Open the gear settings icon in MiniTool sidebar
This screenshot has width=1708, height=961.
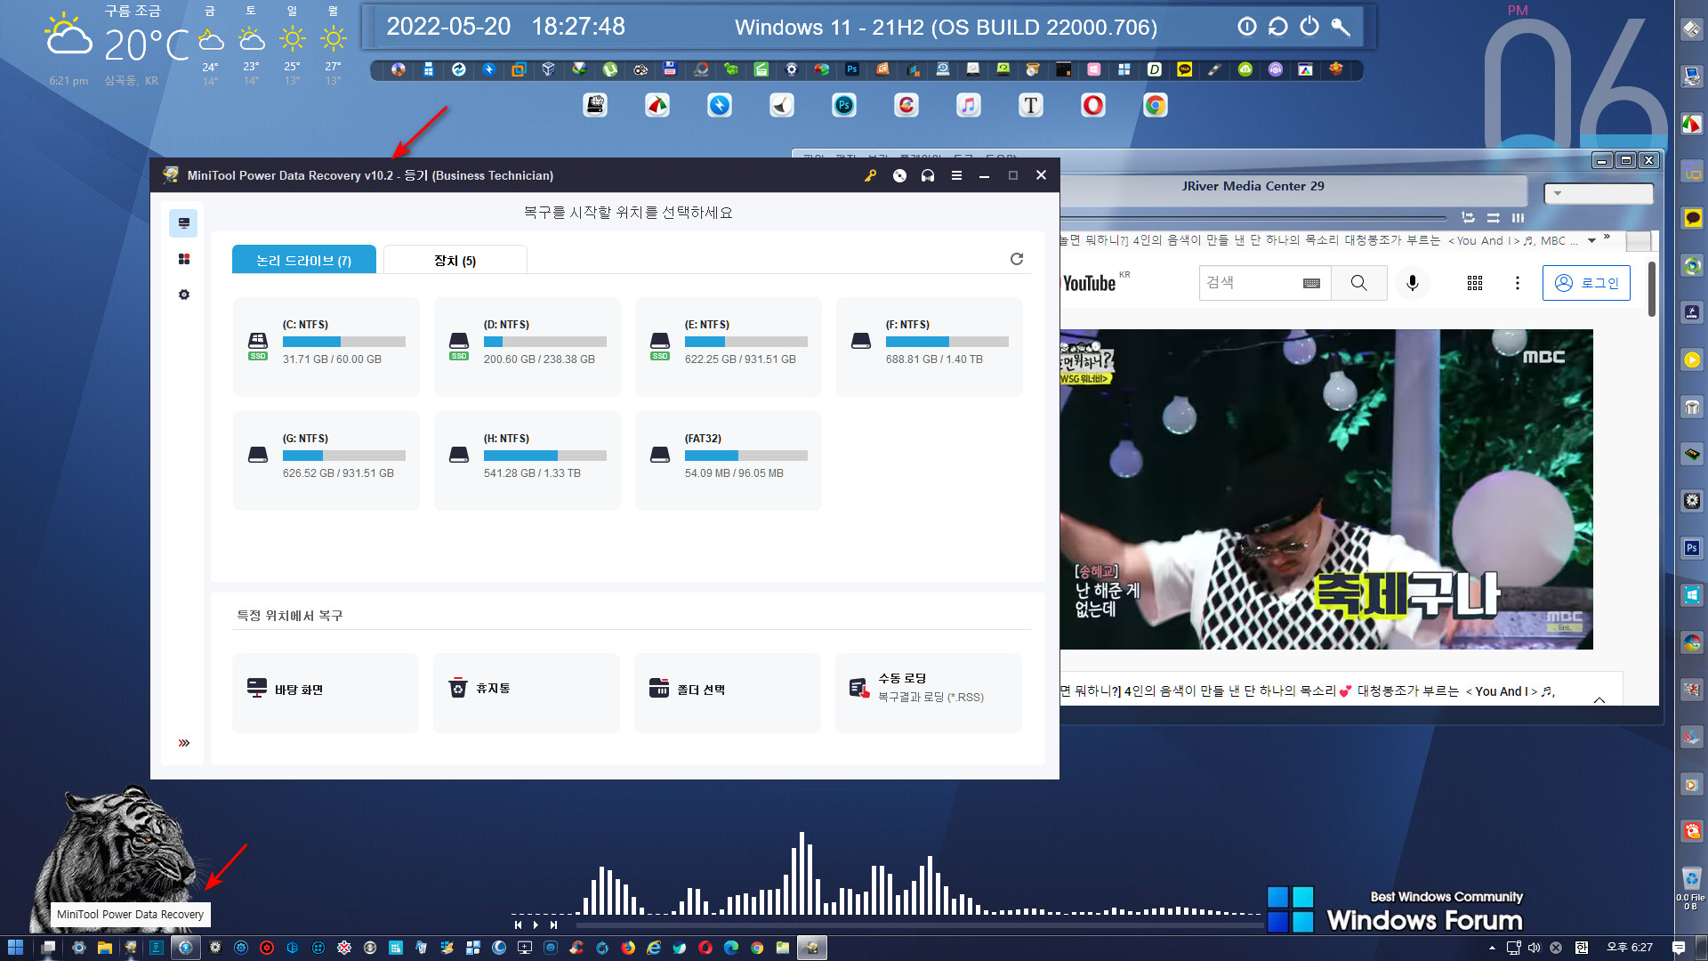(x=183, y=295)
